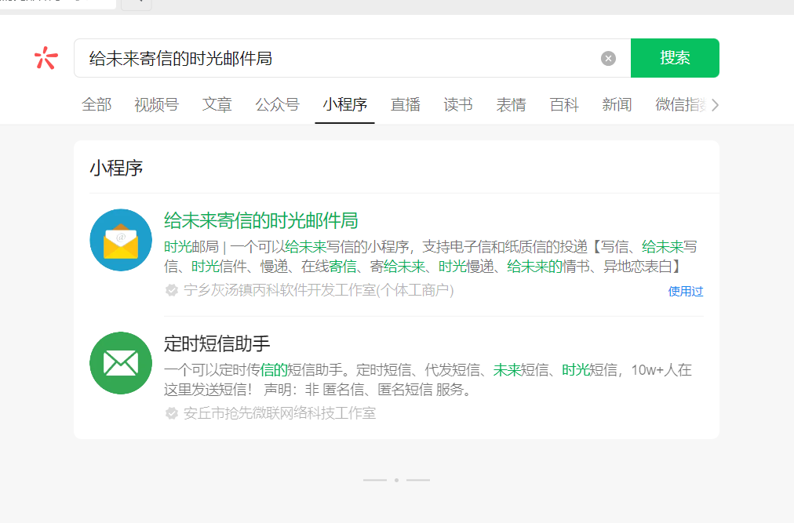Image resolution: width=794 pixels, height=523 pixels.
Task: Click the 定时短信助手 description text
Action: tap(428, 380)
